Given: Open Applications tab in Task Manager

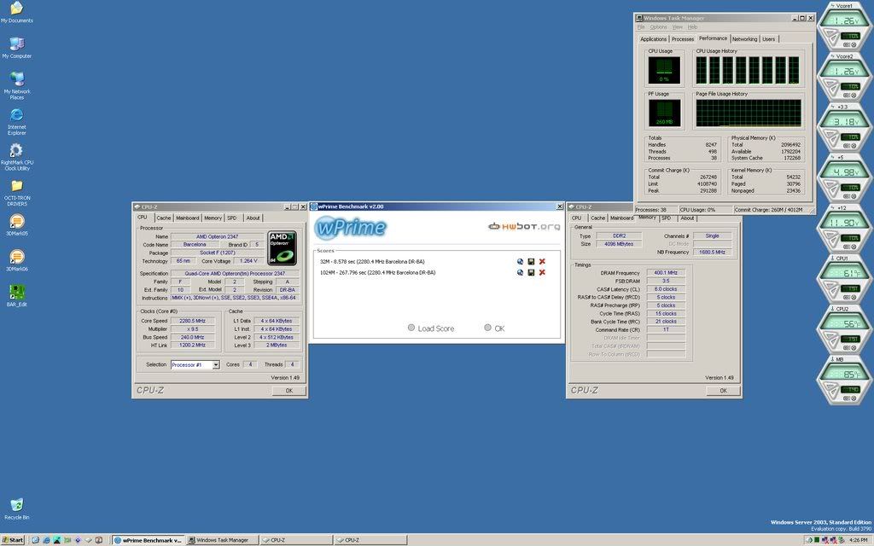Looking at the screenshot, I should coord(653,39).
